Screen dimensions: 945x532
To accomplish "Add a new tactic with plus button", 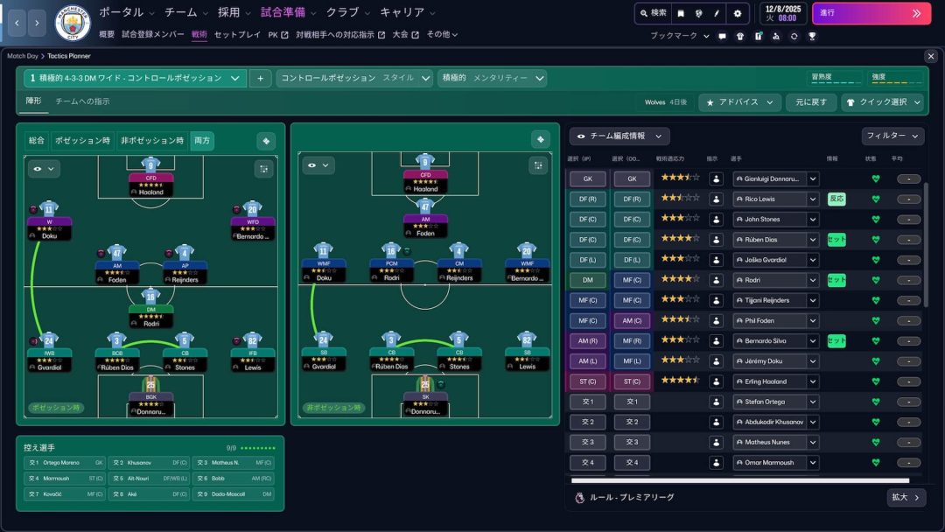I will coord(260,78).
